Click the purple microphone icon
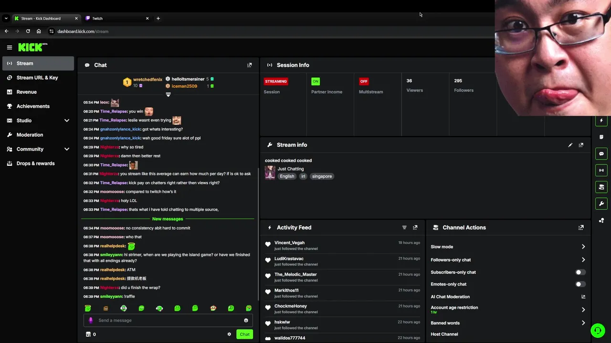Screen dimensions: 611x343 (91, 320)
